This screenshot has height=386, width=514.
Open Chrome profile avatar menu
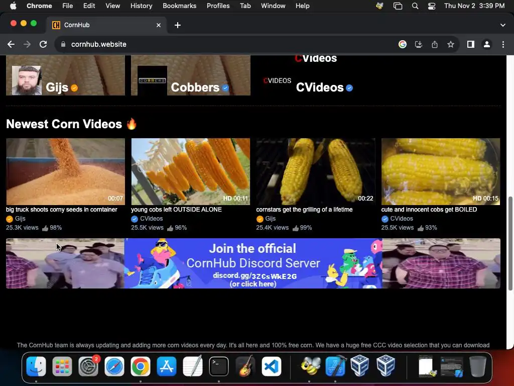487,44
